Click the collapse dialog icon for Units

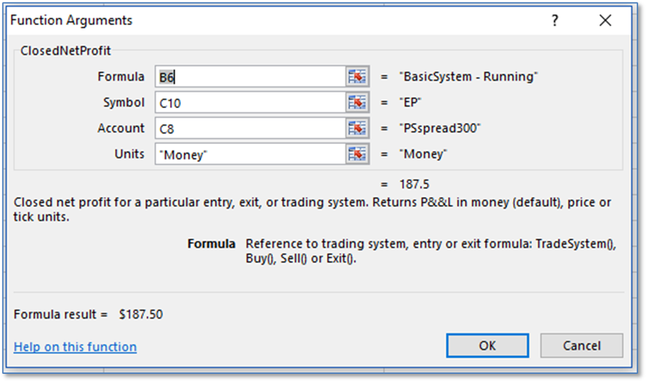(357, 154)
